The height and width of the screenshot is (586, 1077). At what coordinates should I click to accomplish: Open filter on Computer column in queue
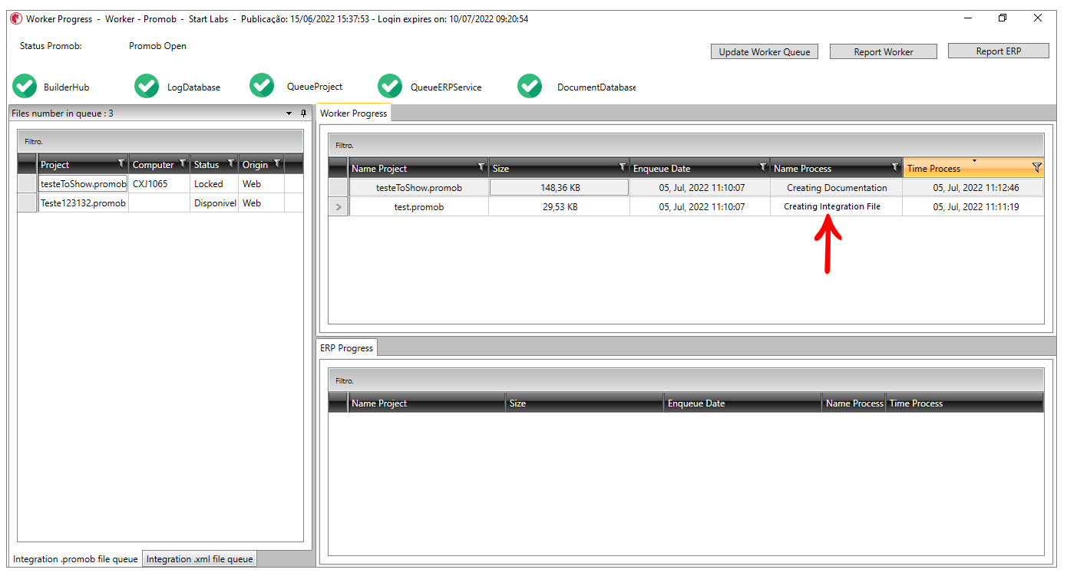point(183,163)
